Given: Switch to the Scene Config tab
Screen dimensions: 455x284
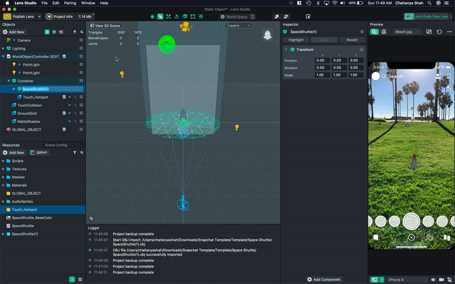Looking at the screenshot, I should coord(56,145).
